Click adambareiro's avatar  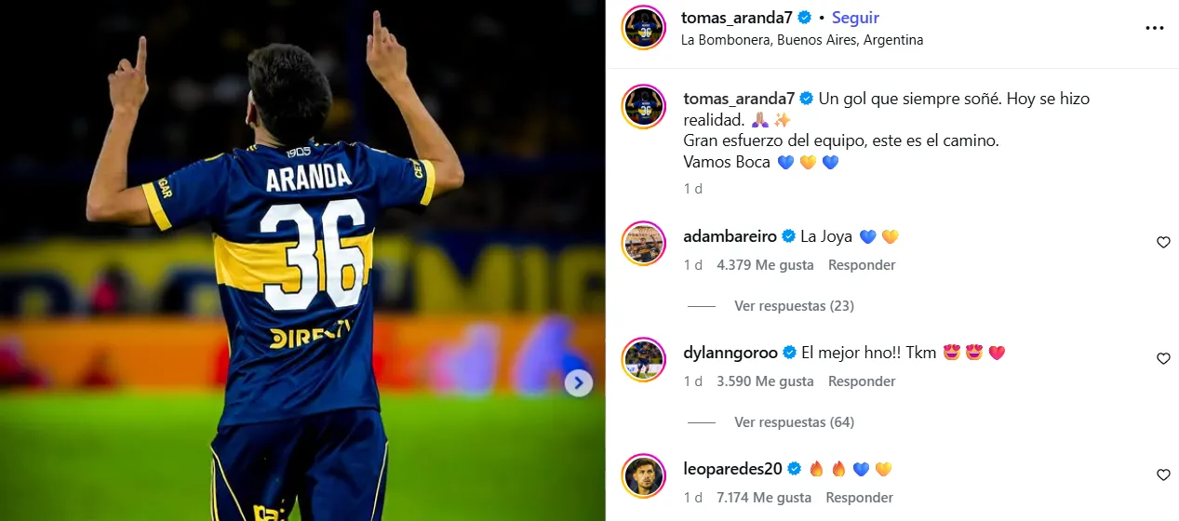(x=644, y=244)
